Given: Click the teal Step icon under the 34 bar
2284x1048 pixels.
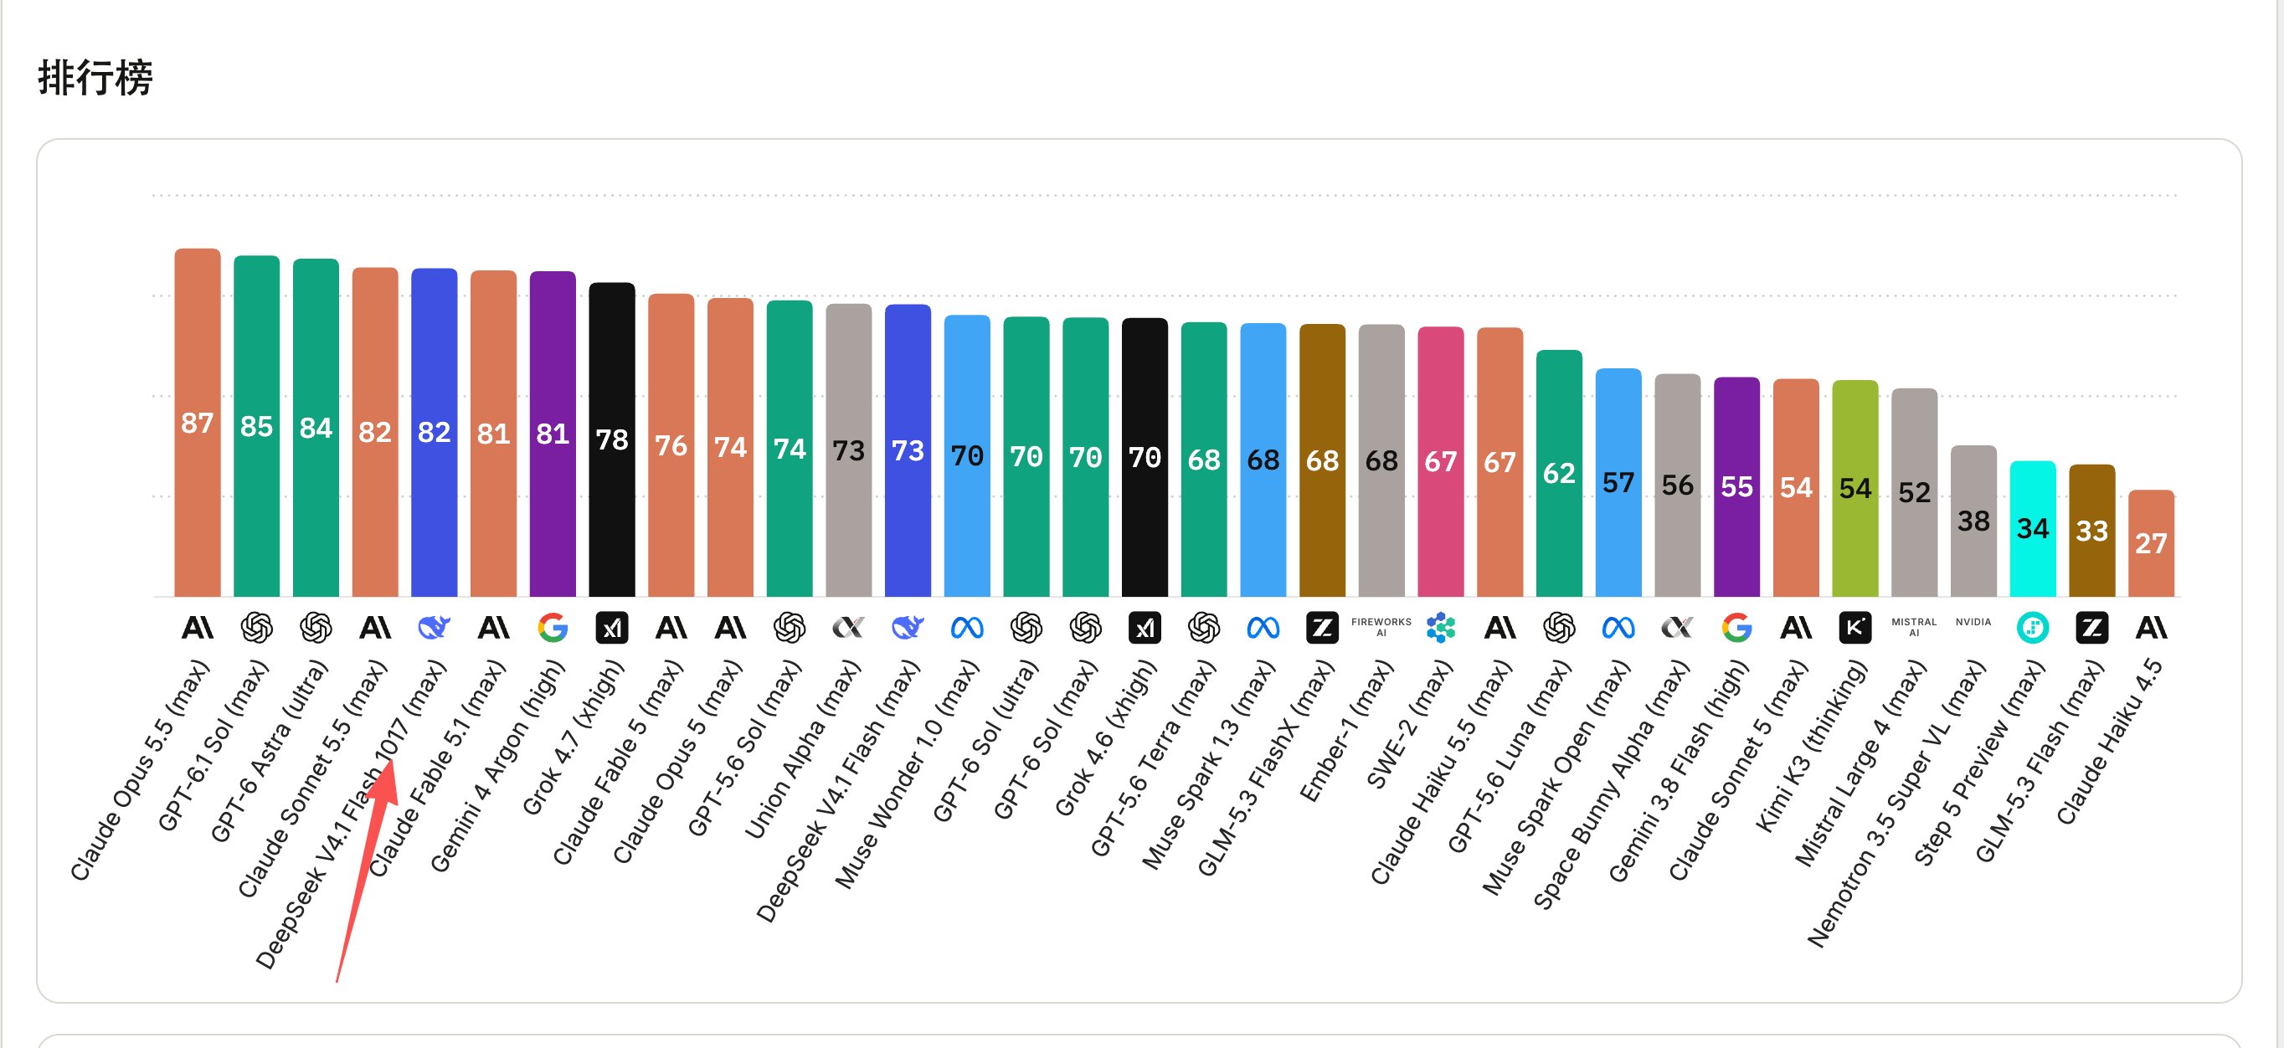Looking at the screenshot, I should (2032, 628).
